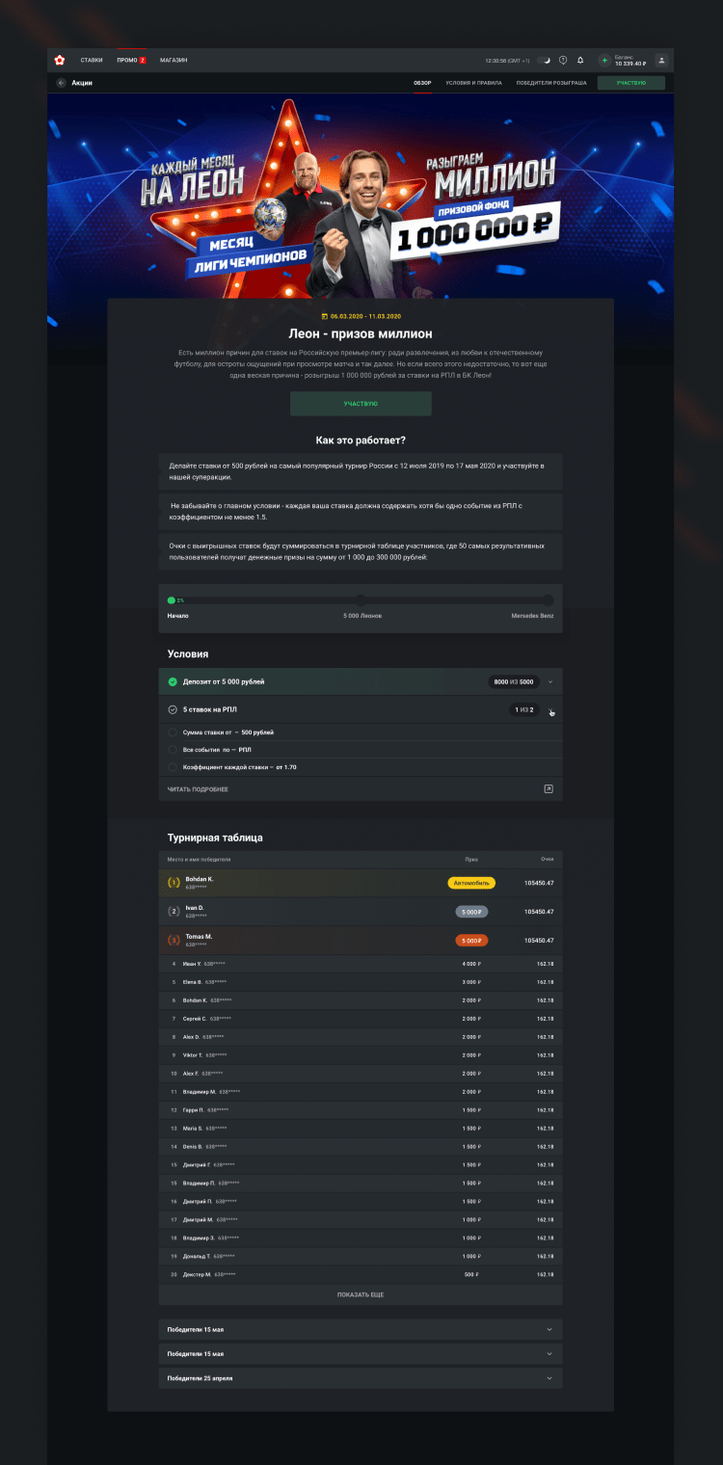Switch to Условия и правила tab
The image size is (723, 1465).
click(473, 83)
